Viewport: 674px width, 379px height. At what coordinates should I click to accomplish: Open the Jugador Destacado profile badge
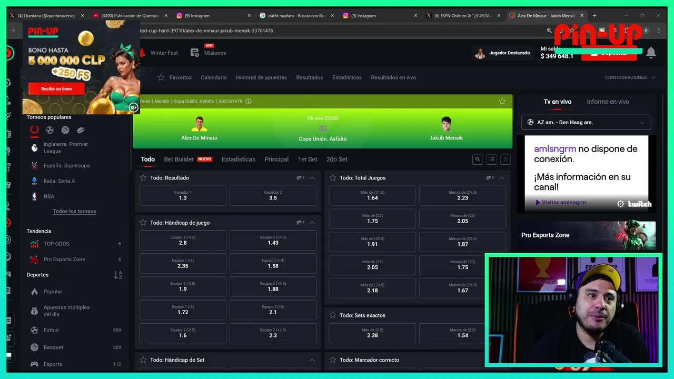point(502,53)
